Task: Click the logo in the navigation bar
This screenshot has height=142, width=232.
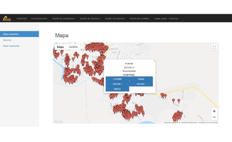Action: click(x=7, y=18)
